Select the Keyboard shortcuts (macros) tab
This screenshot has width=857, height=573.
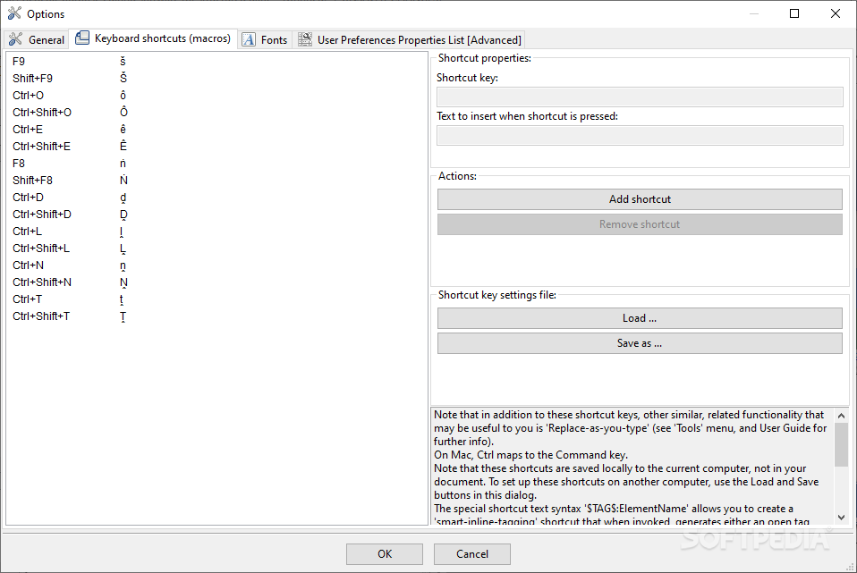tap(153, 38)
